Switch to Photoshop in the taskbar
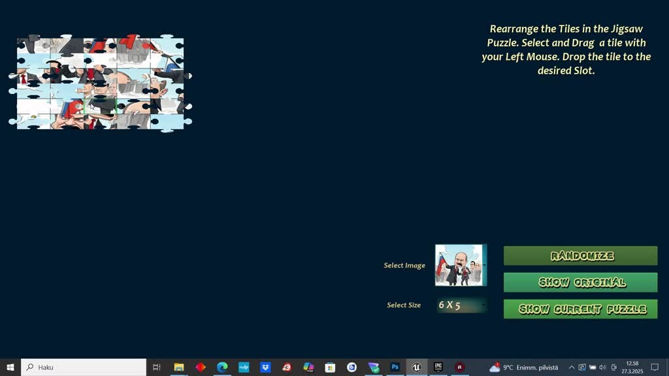Viewport: 669px width, 376px height. click(x=395, y=368)
